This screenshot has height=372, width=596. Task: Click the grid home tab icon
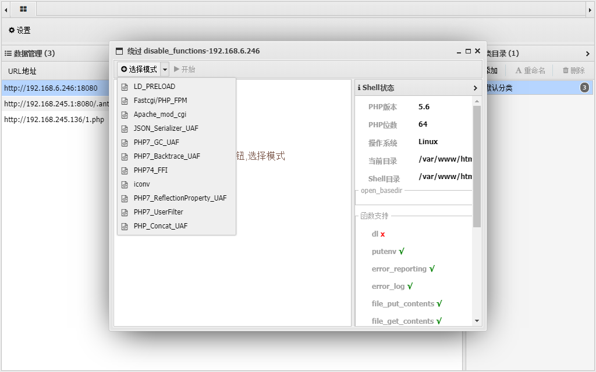(x=23, y=9)
